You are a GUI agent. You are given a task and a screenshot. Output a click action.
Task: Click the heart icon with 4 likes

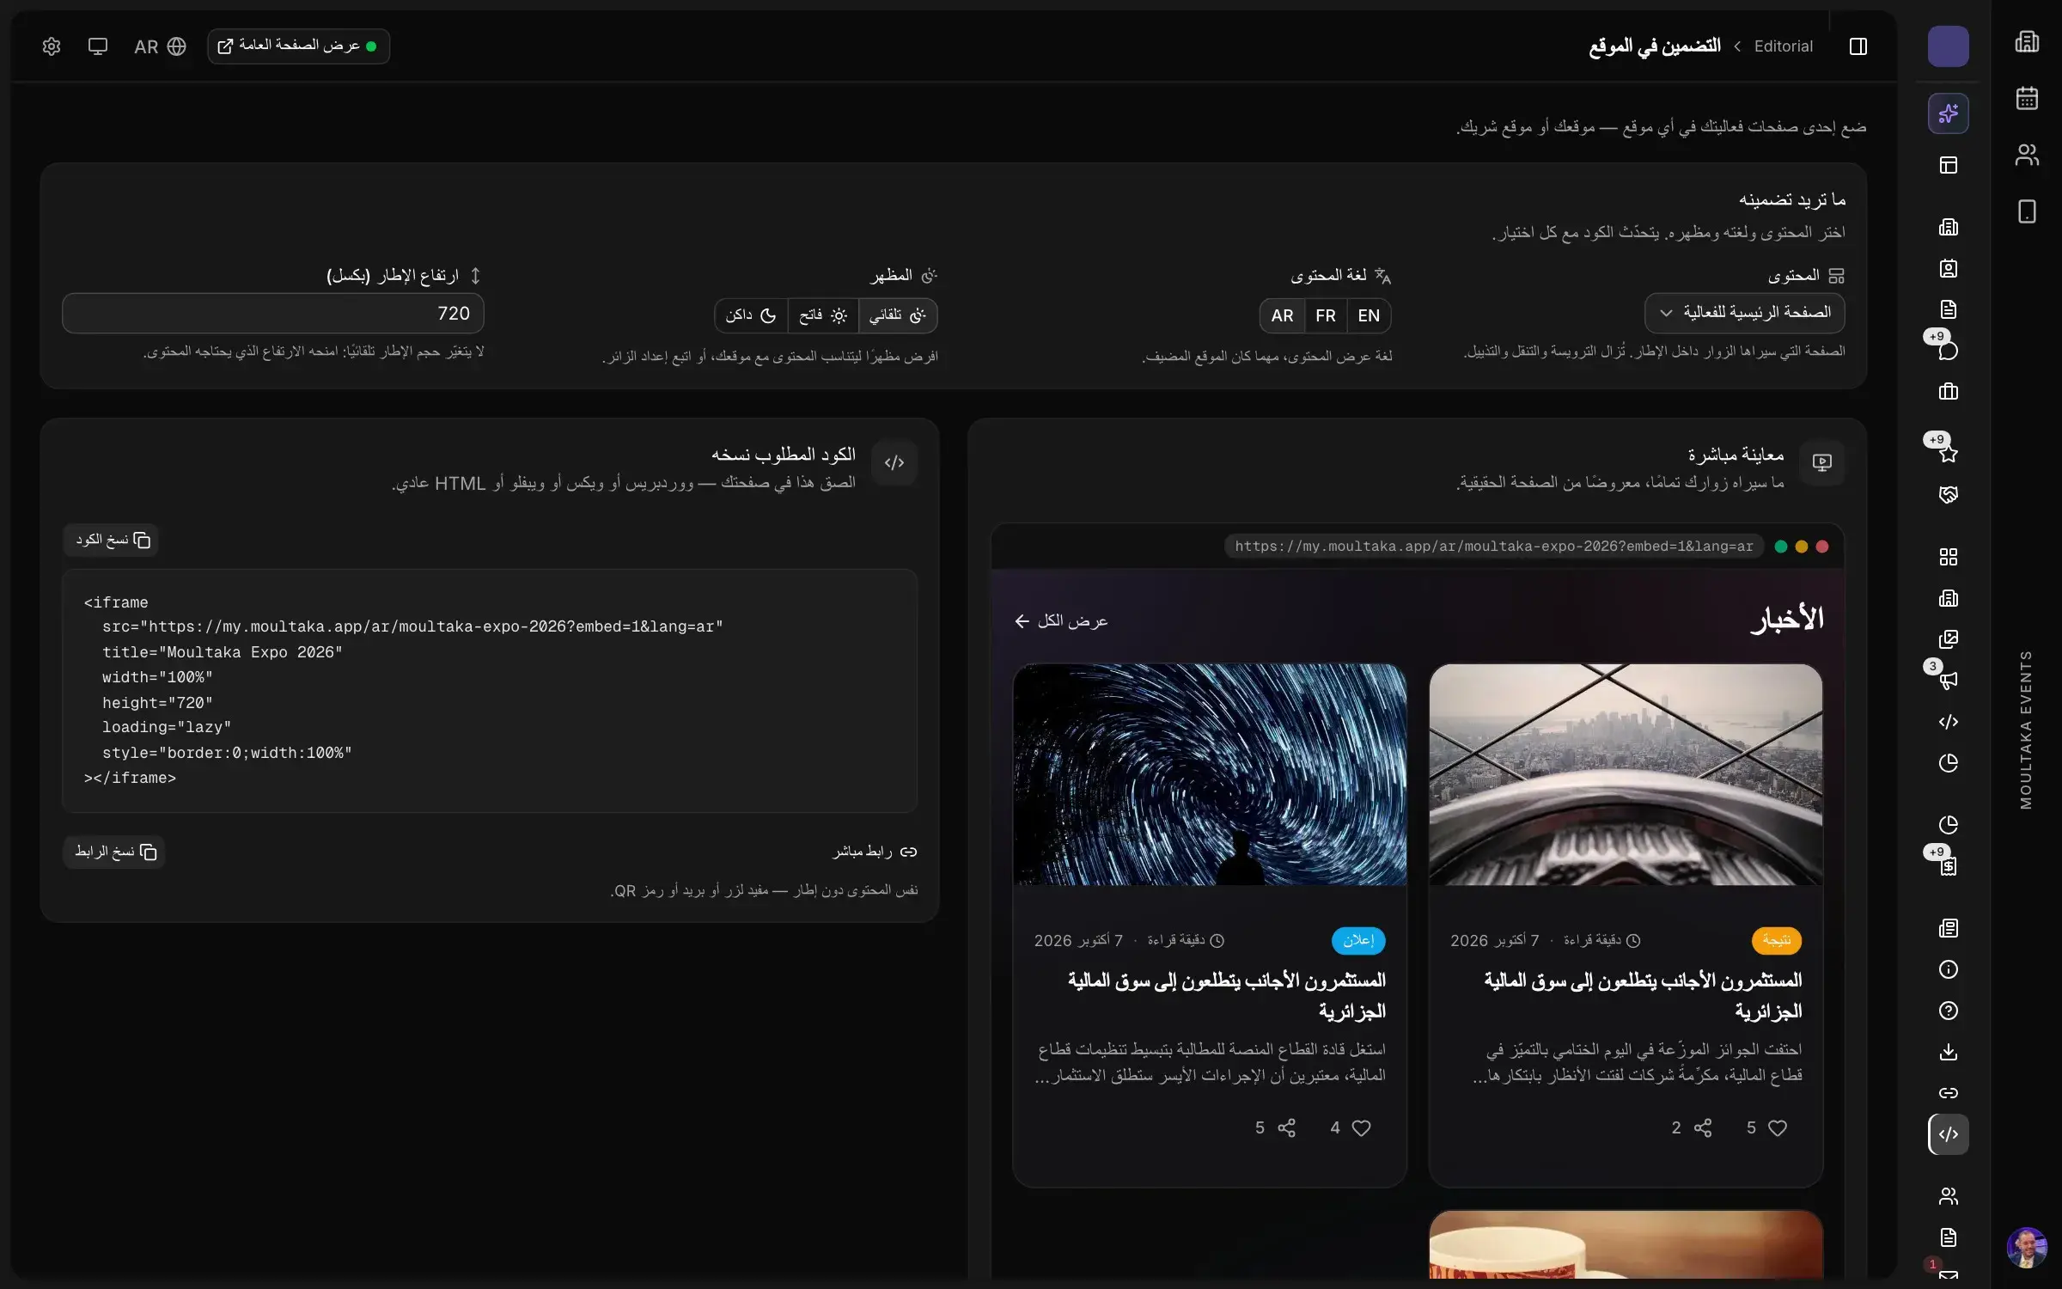pyautogui.click(x=1362, y=1128)
